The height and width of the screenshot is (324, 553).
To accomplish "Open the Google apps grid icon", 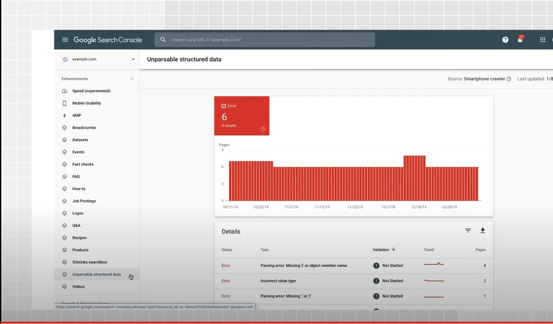I will (x=543, y=40).
